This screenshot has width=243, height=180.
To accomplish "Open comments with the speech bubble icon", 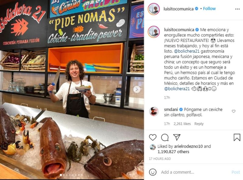I will 165,137.
